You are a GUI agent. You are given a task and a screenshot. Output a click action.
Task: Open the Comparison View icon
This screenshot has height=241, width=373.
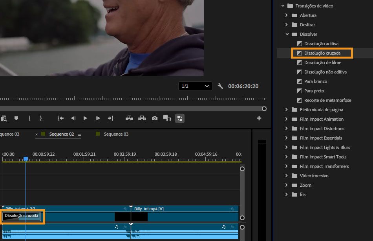179,118
